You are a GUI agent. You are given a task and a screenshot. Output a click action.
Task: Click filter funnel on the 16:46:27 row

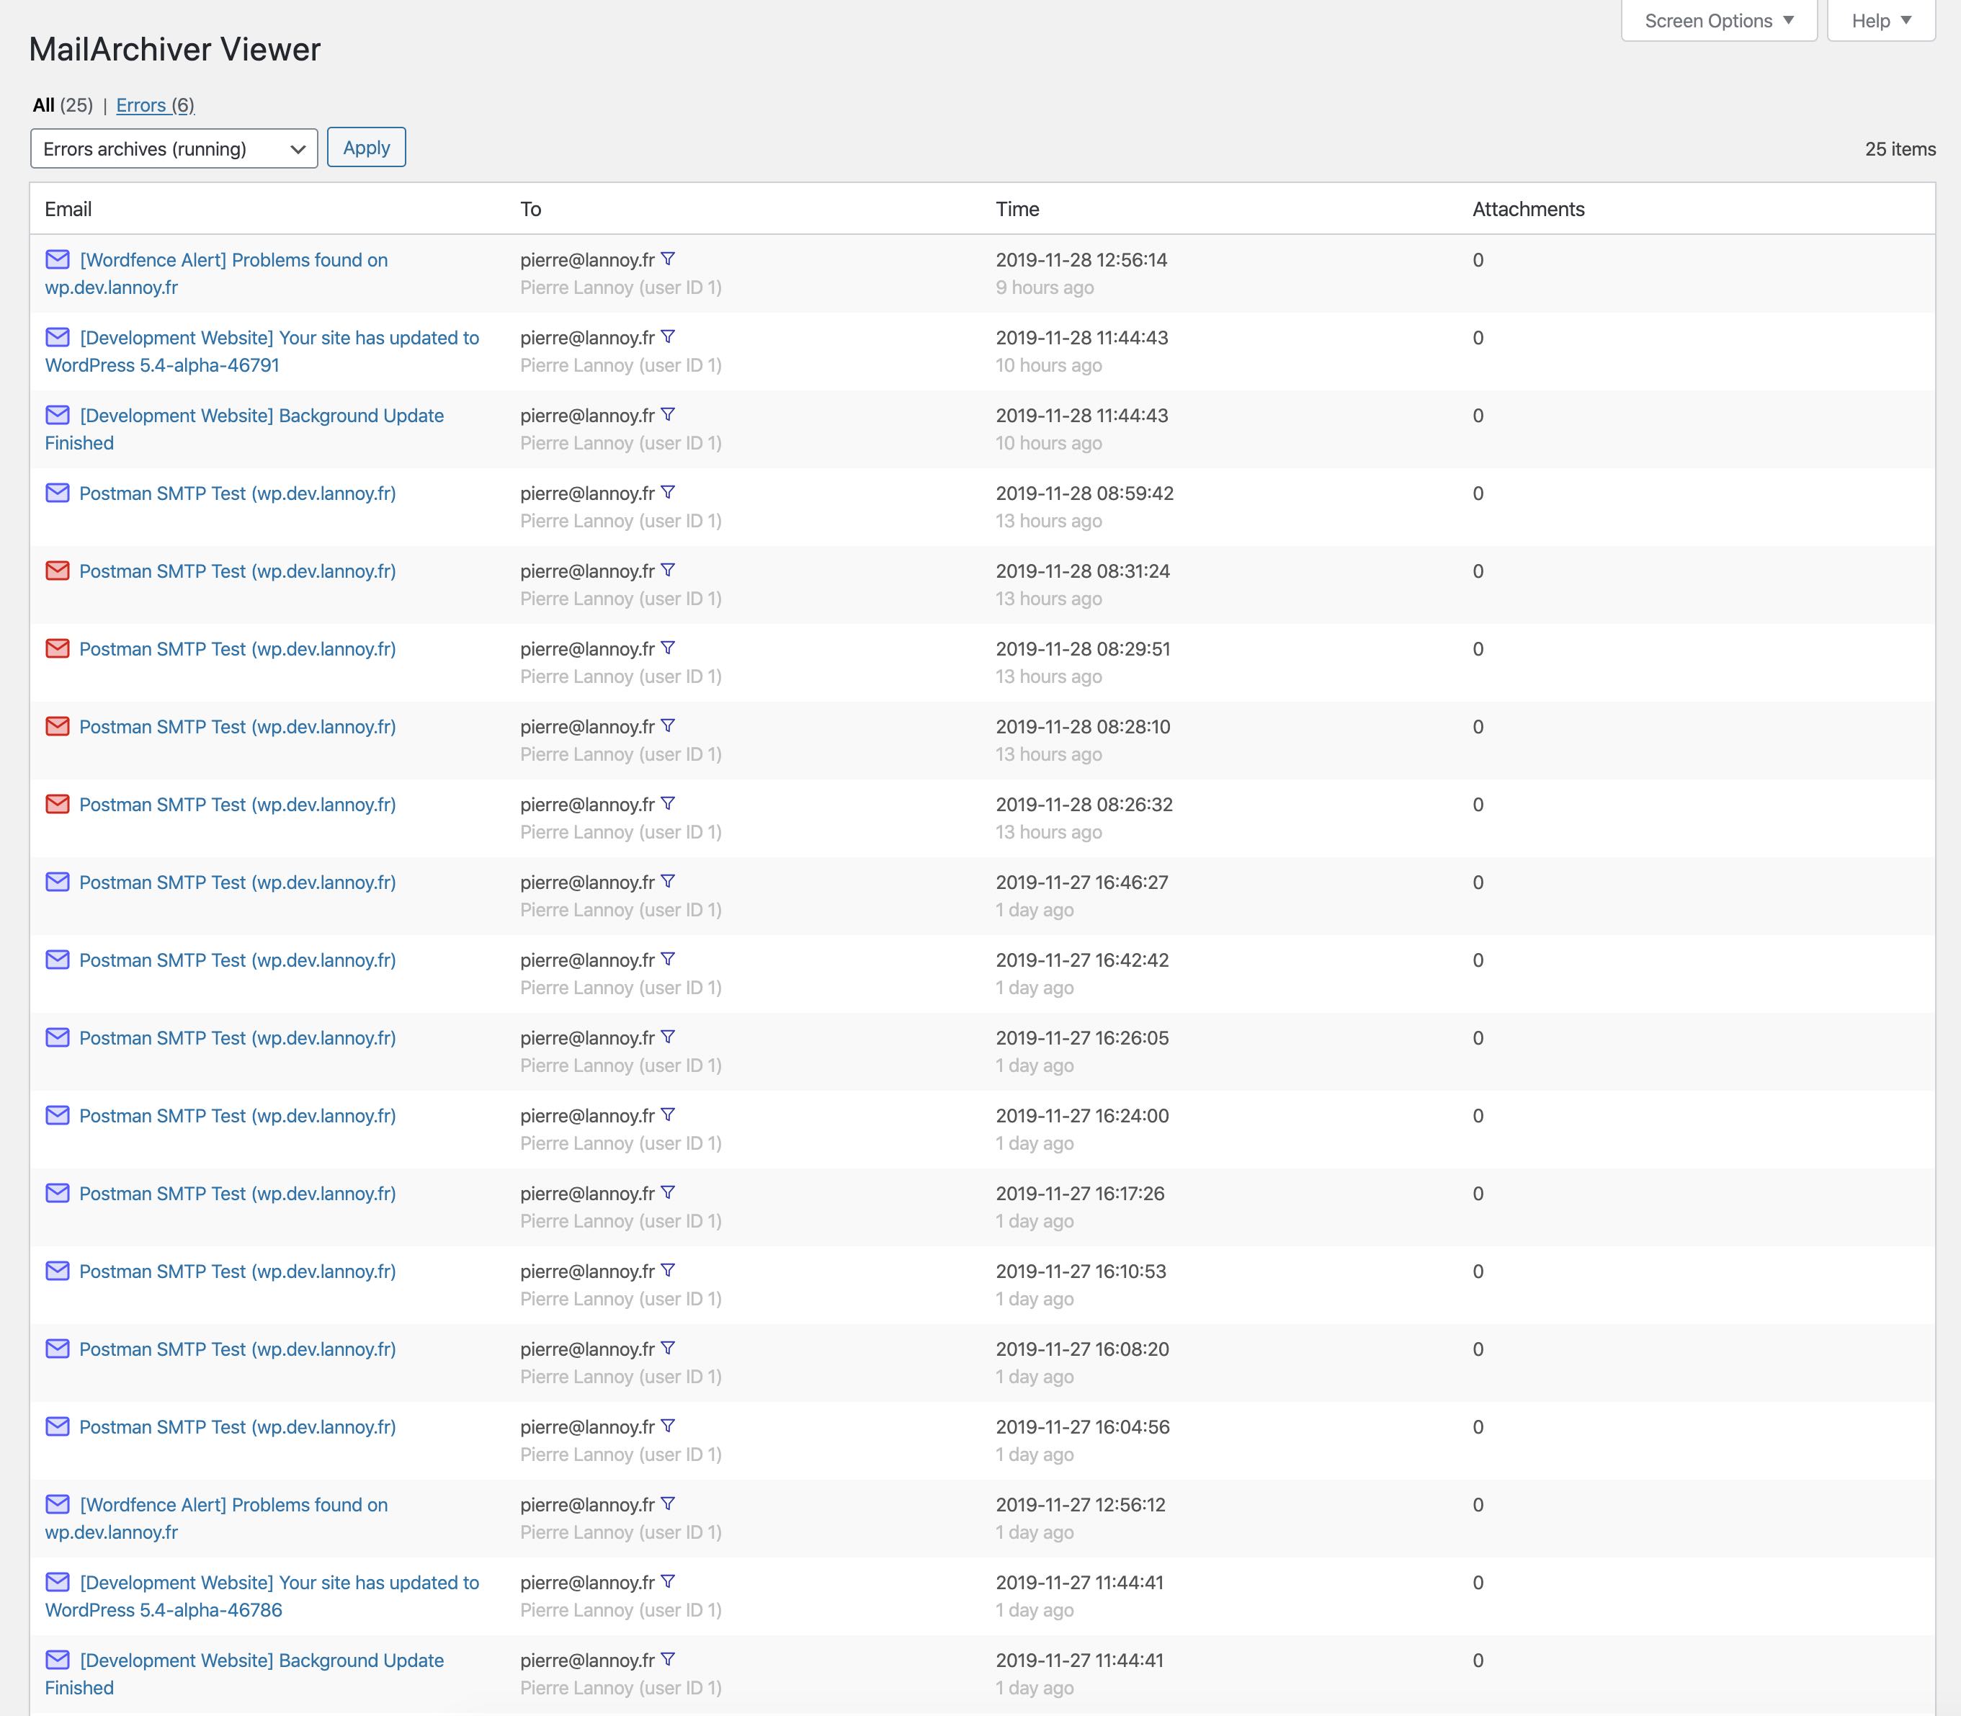[x=669, y=881]
